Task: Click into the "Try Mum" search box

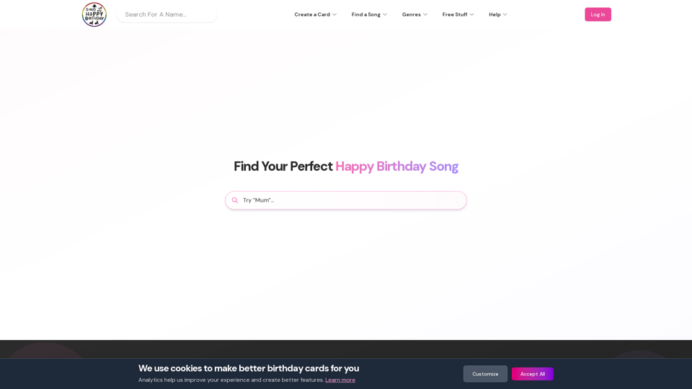Action: coord(352,200)
